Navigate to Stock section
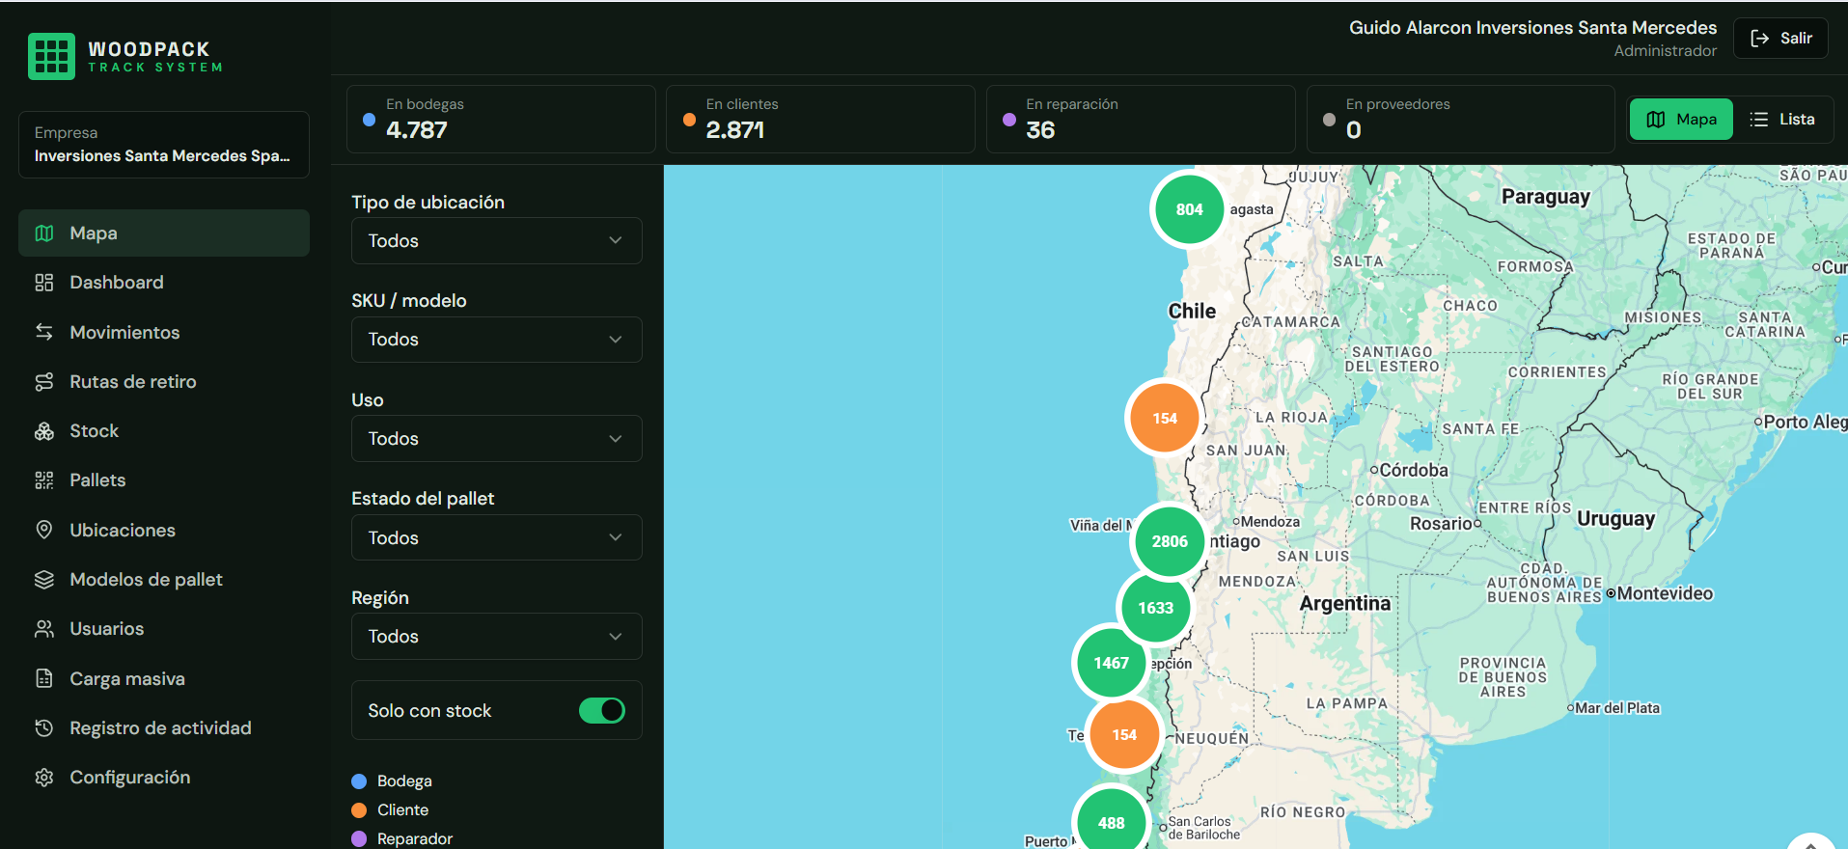1848x849 pixels. point(164,431)
